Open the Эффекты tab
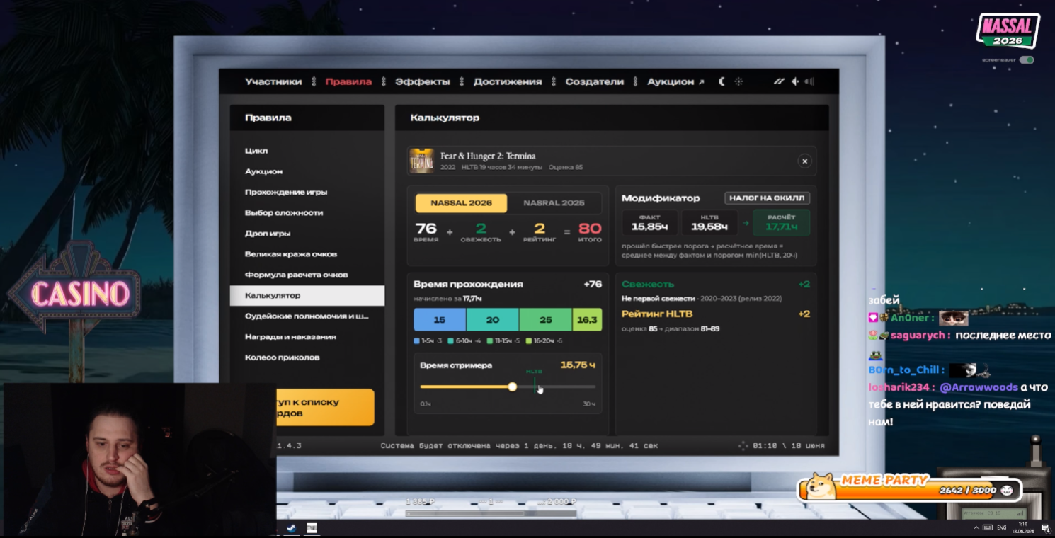Viewport: 1055px width, 538px height. pos(423,81)
